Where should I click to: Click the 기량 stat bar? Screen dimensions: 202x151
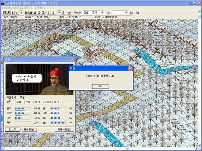click(22, 113)
